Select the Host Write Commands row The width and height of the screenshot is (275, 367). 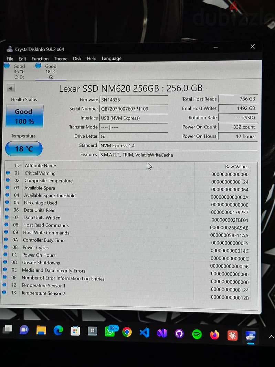[x=128, y=233]
